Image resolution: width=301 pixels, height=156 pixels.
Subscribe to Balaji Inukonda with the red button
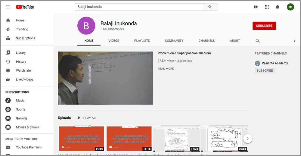pyautogui.click(x=264, y=26)
